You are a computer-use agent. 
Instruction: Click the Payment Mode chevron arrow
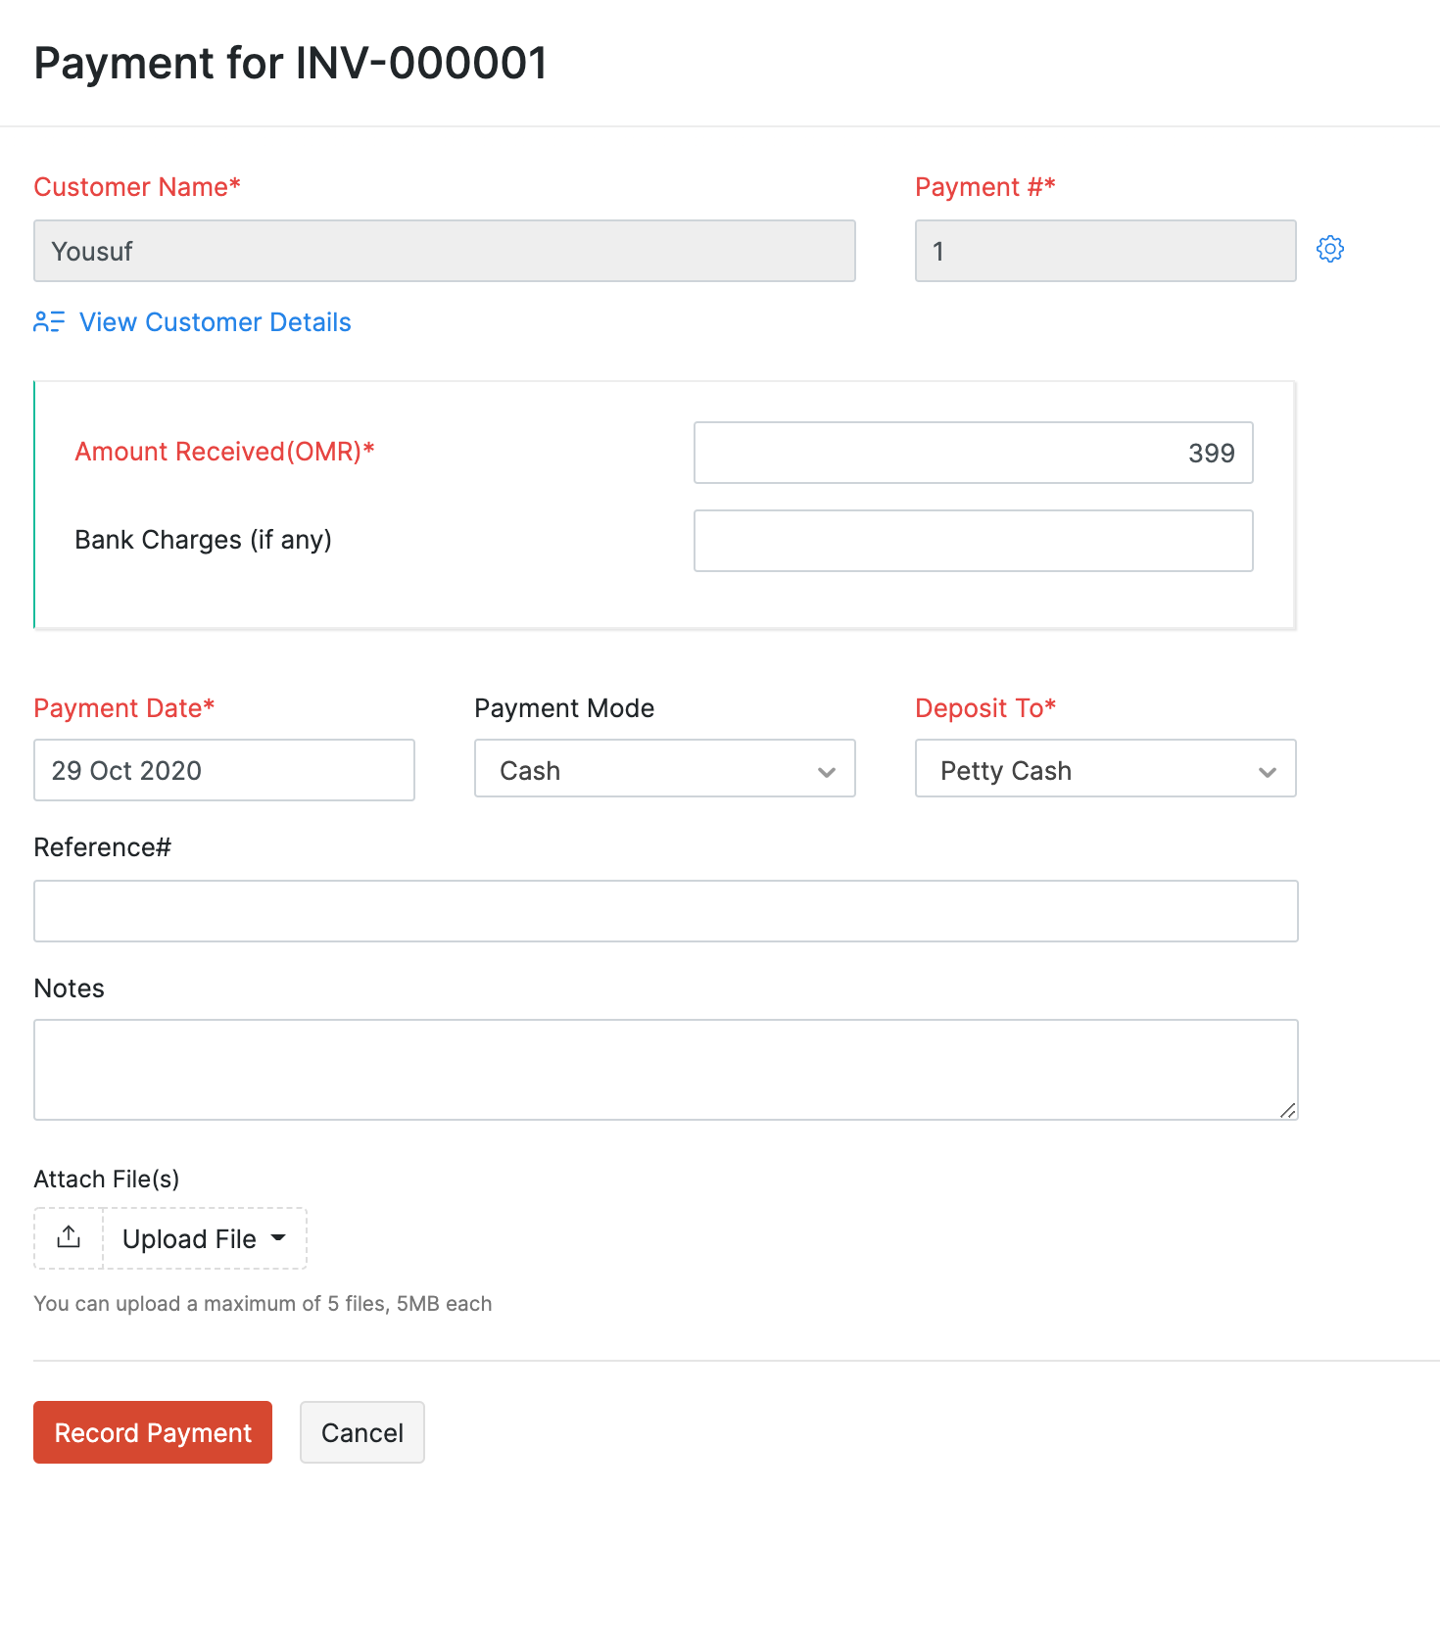click(827, 772)
